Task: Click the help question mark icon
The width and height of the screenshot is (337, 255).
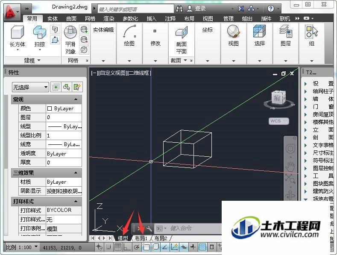Action: click(271, 9)
